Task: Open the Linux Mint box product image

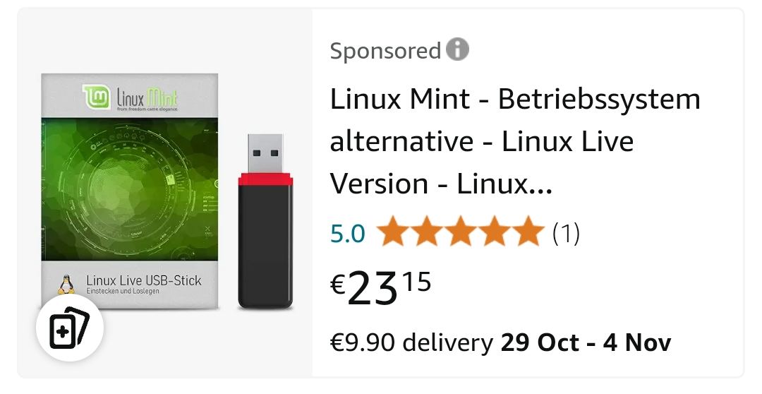Action: [x=130, y=191]
